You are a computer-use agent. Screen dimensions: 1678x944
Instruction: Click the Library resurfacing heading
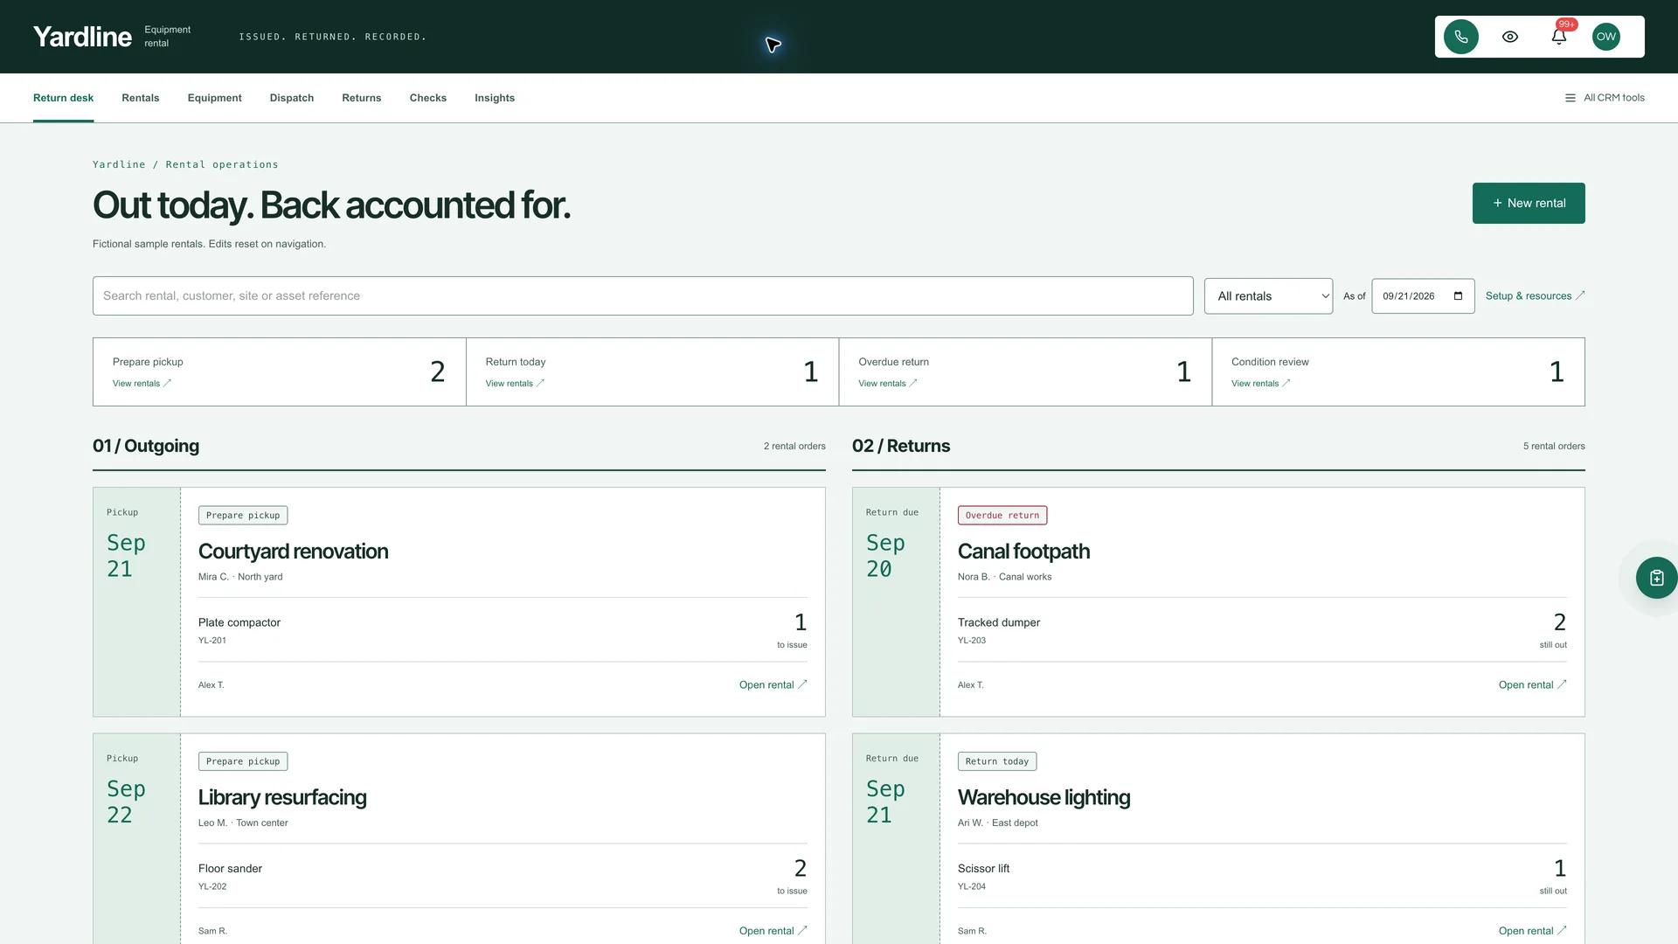click(282, 798)
